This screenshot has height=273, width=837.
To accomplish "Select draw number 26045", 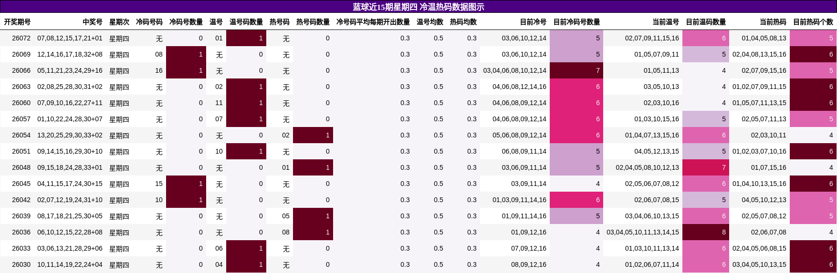I will pyautogui.click(x=21, y=184).
